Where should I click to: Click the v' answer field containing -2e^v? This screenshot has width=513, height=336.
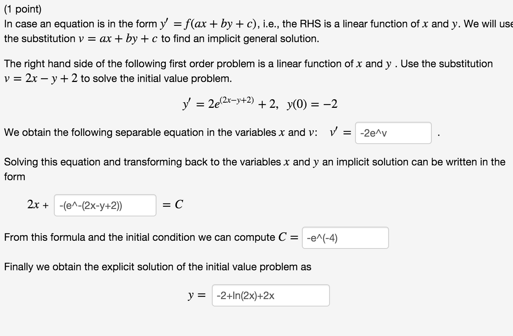(392, 133)
